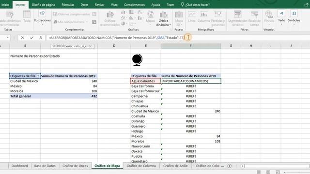Select column header G
This screenshot has height=174, width=310.
pyautogui.click(x=231, y=46)
